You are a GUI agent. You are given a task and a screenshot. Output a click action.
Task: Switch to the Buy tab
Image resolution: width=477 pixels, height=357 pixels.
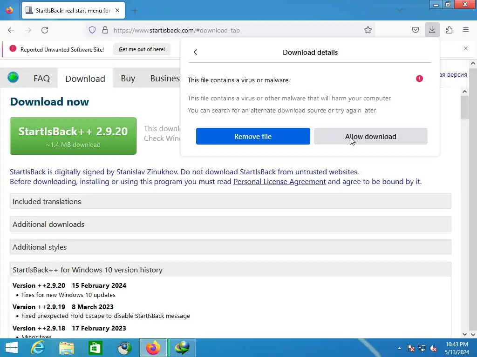pos(128,78)
